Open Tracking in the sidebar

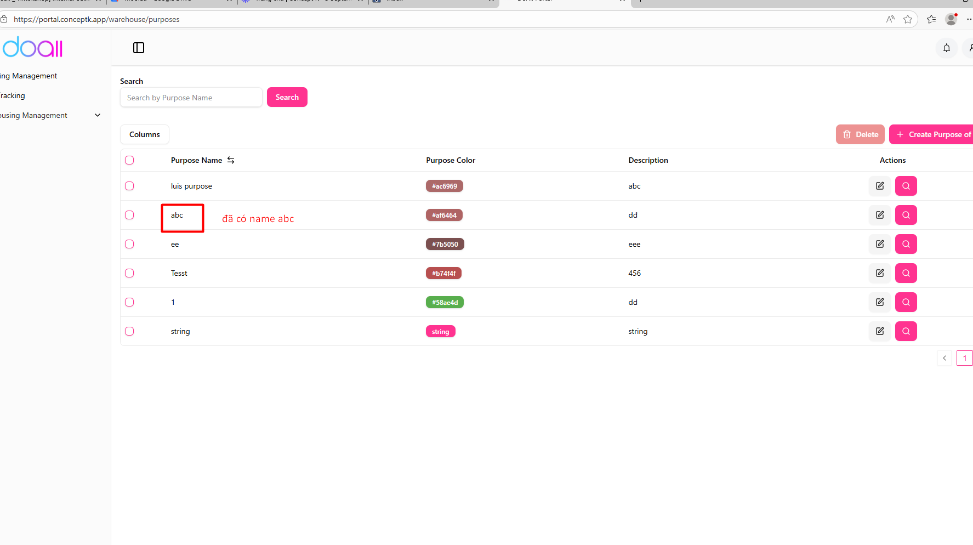pyautogui.click(x=13, y=95)
